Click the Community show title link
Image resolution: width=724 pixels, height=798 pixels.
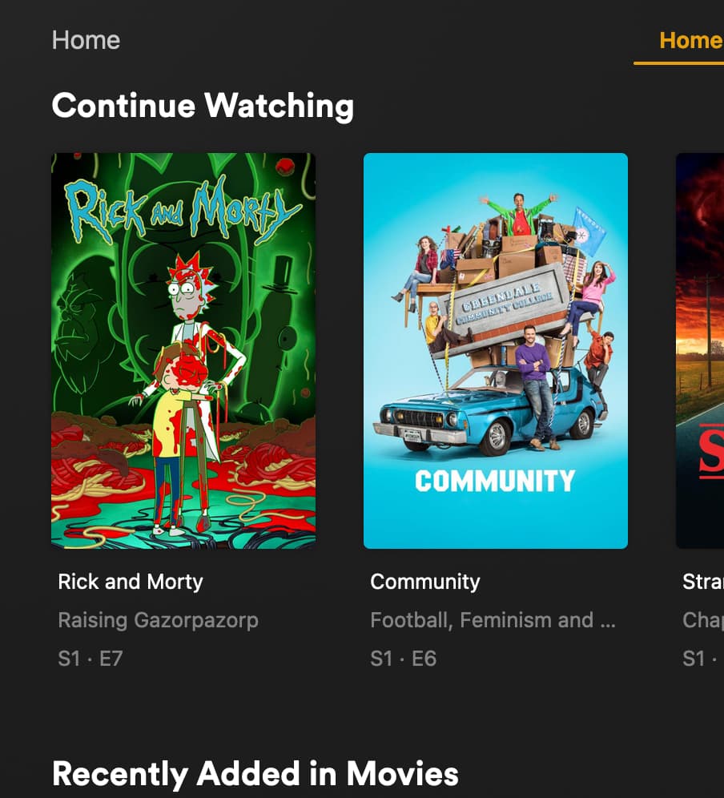pyautogui.click(x=424, y=582)
